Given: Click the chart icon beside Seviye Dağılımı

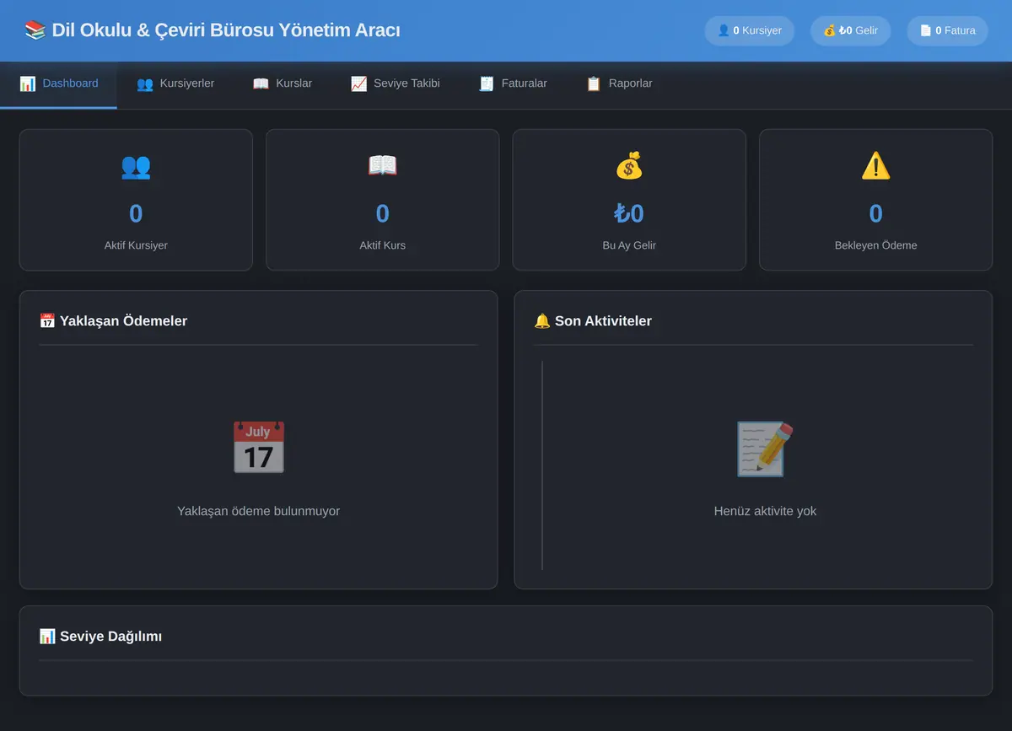Looking at the screenshot, I should tap(47, 637).
